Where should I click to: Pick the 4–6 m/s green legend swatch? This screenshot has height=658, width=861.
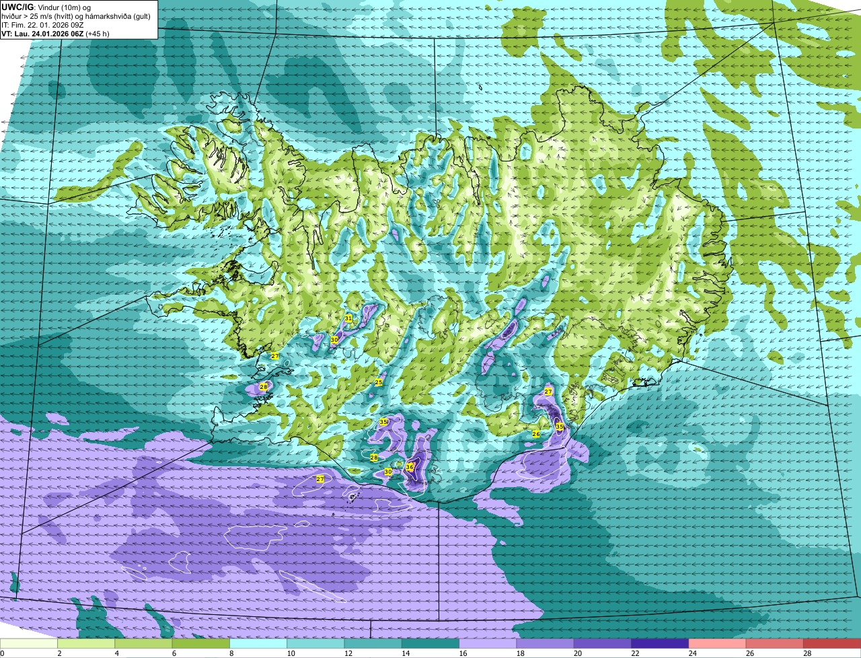pos(143,643)
